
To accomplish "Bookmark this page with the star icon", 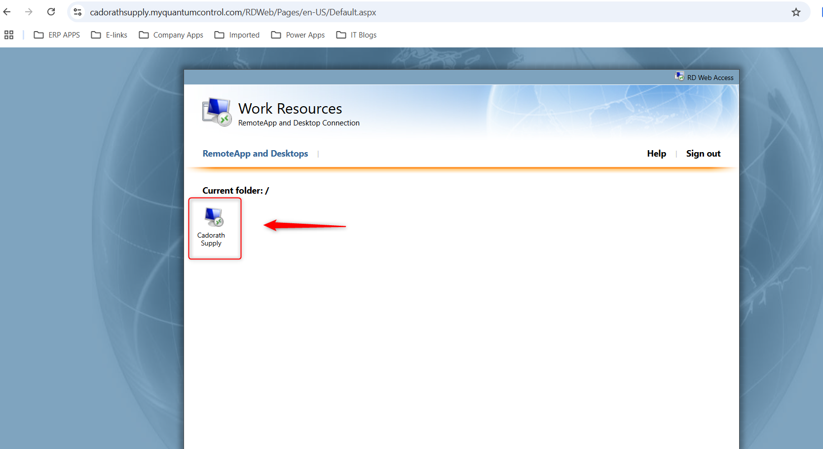I will [x=796, y=12].
